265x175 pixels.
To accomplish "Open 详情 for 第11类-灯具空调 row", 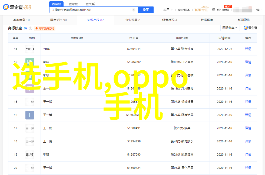I will 248,88.
